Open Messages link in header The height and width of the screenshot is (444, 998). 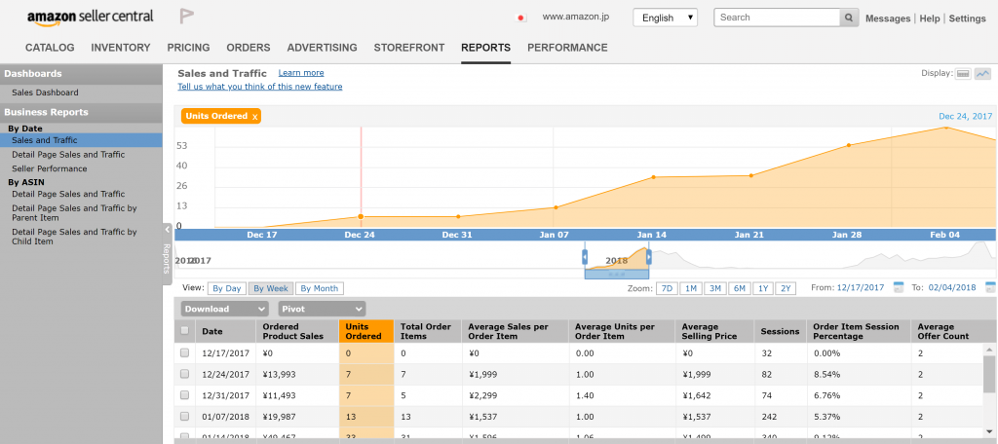point(888,18)
